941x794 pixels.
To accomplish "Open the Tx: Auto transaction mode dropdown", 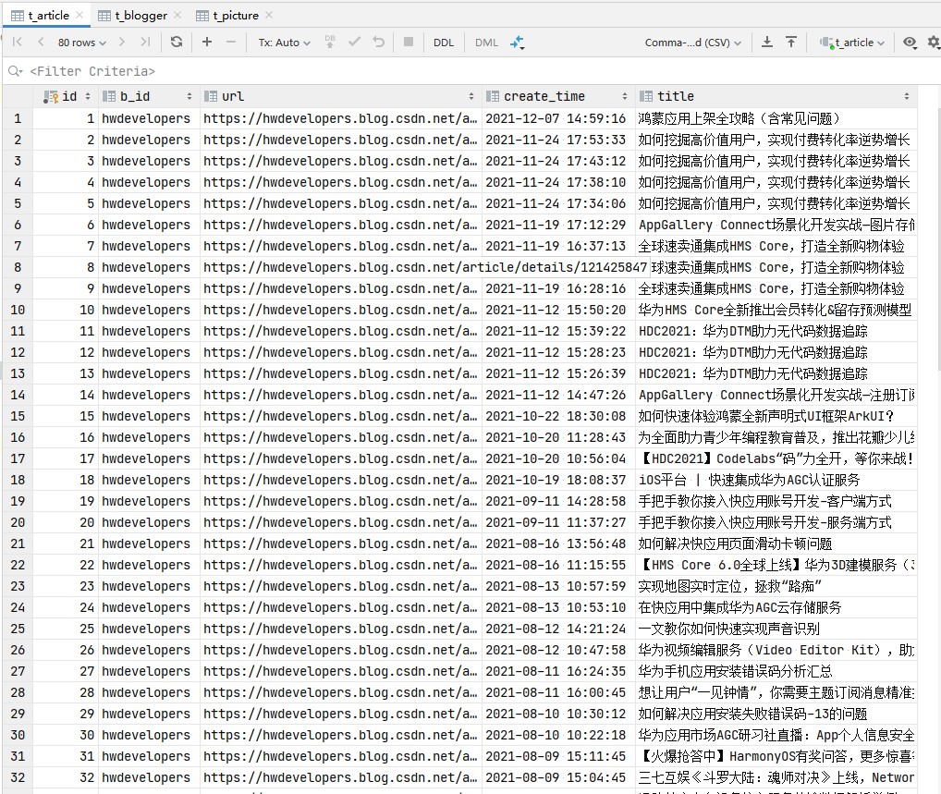I will (x=285, y=43).
